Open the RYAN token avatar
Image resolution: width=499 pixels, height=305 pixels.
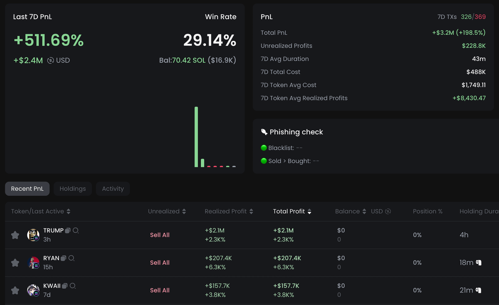pyautogui.click(x=33, y=263)
